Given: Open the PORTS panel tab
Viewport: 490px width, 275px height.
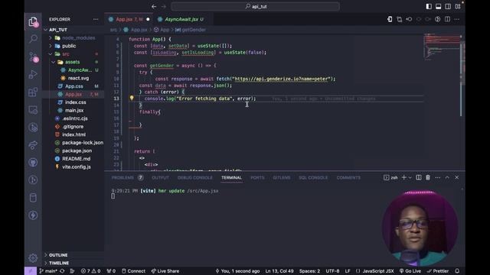Looking at the screenshot, I should point(257,177).
